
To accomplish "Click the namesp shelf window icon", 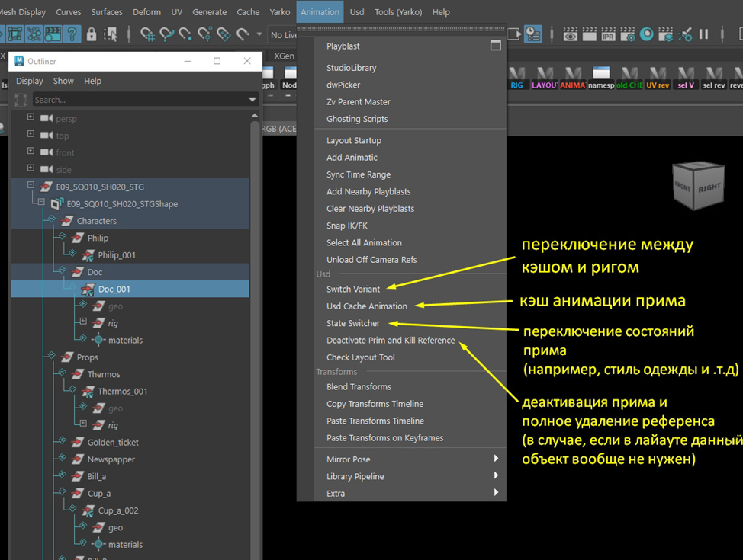I will (x=601, y=78).
